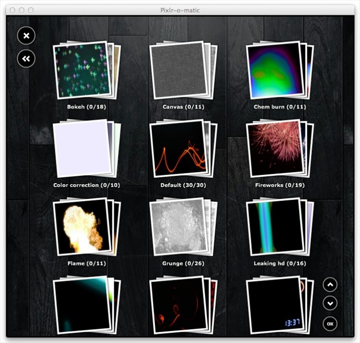Click the 'Leaking hd (0/16)' label
Image resolution: width=360 pixels, height=343 pixels.
pos(280,264)
